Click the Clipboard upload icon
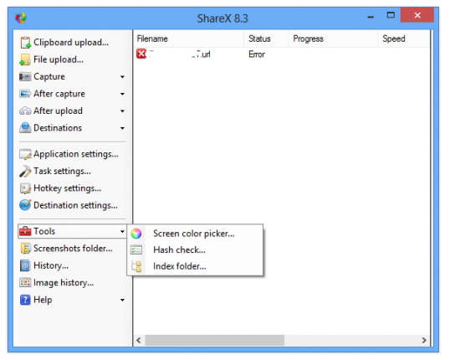The width and height of the screenshot is (460, 360). pyautogui.click(x=25, y=43)
